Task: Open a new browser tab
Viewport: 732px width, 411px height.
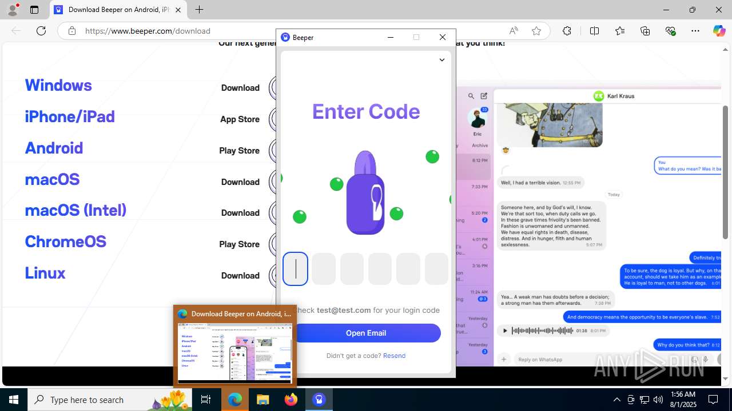Action: click(x=199, y=10)
